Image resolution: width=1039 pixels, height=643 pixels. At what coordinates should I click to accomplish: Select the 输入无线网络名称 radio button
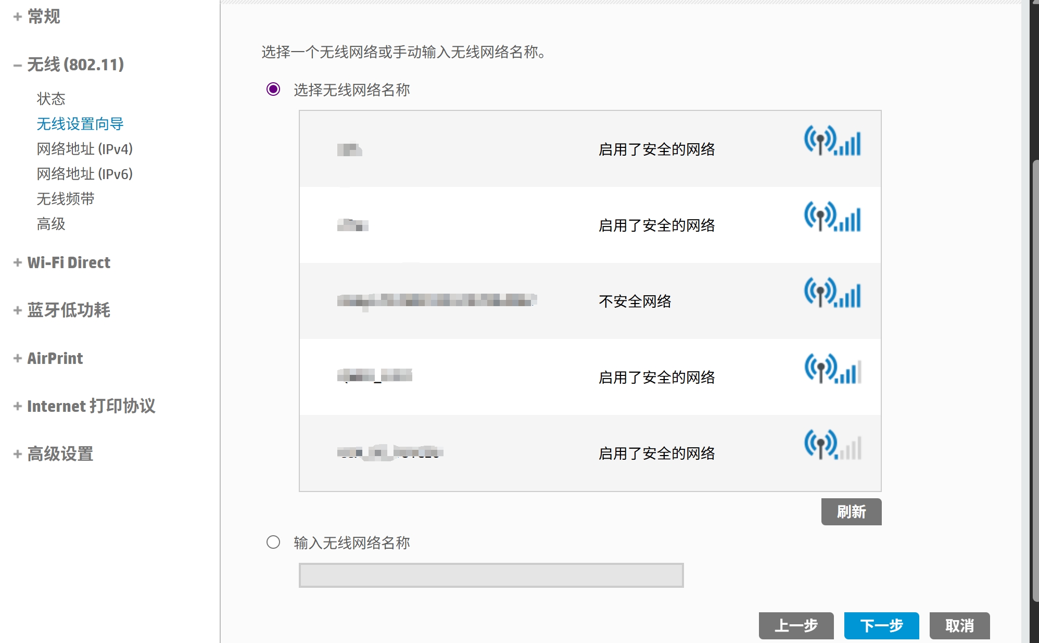(x=272, y=543)
